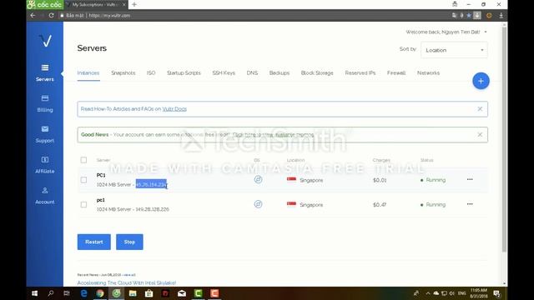Dismiss the Good News notice
This screenshot has width=534, height=300.
pyautogui.click(x=480, y=135)
